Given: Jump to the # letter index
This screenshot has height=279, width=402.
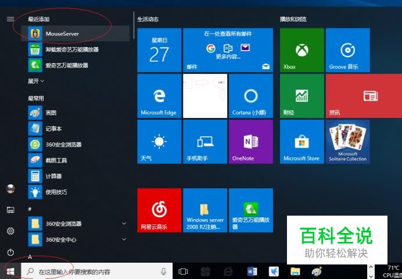Looking at the screenshot, I should pyautogui.click(x=30, y=209).
